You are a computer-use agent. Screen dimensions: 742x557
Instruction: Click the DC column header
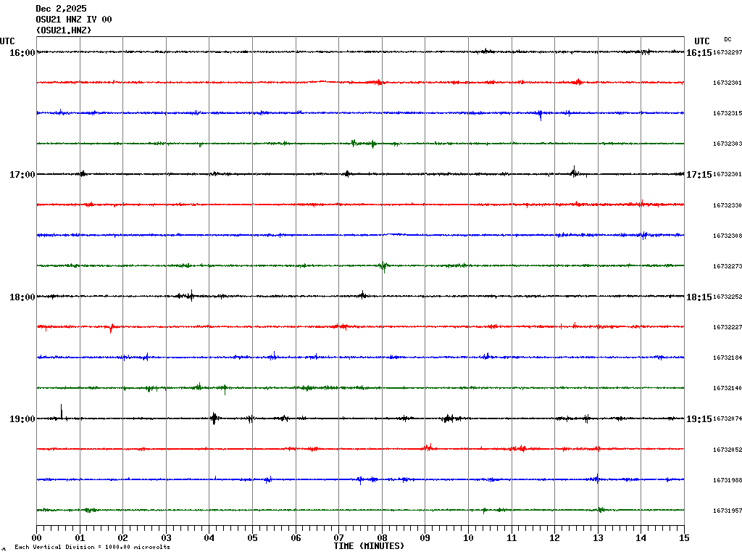(x=728, y=39)
